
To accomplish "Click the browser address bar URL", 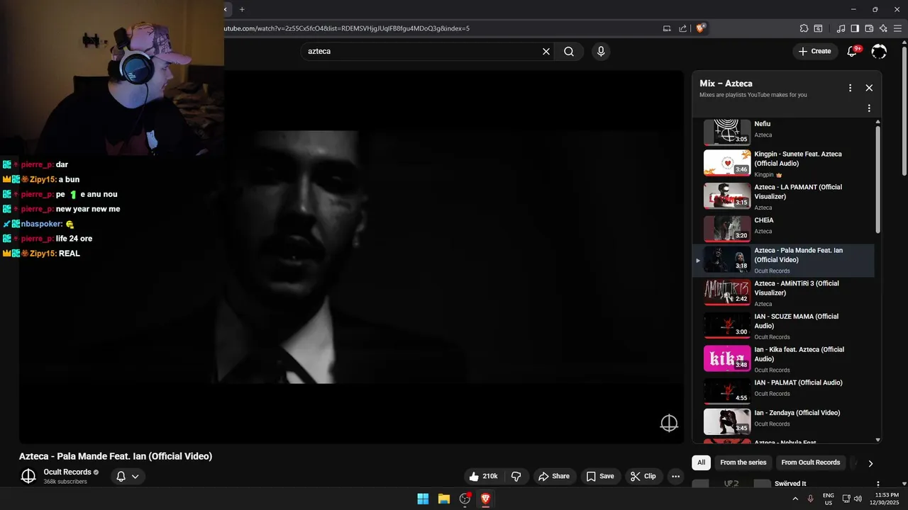I will [347, 28].
